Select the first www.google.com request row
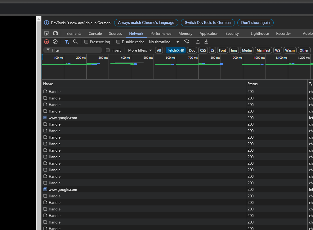The width and height of the screenshot is (313, 230). point(63,118)
